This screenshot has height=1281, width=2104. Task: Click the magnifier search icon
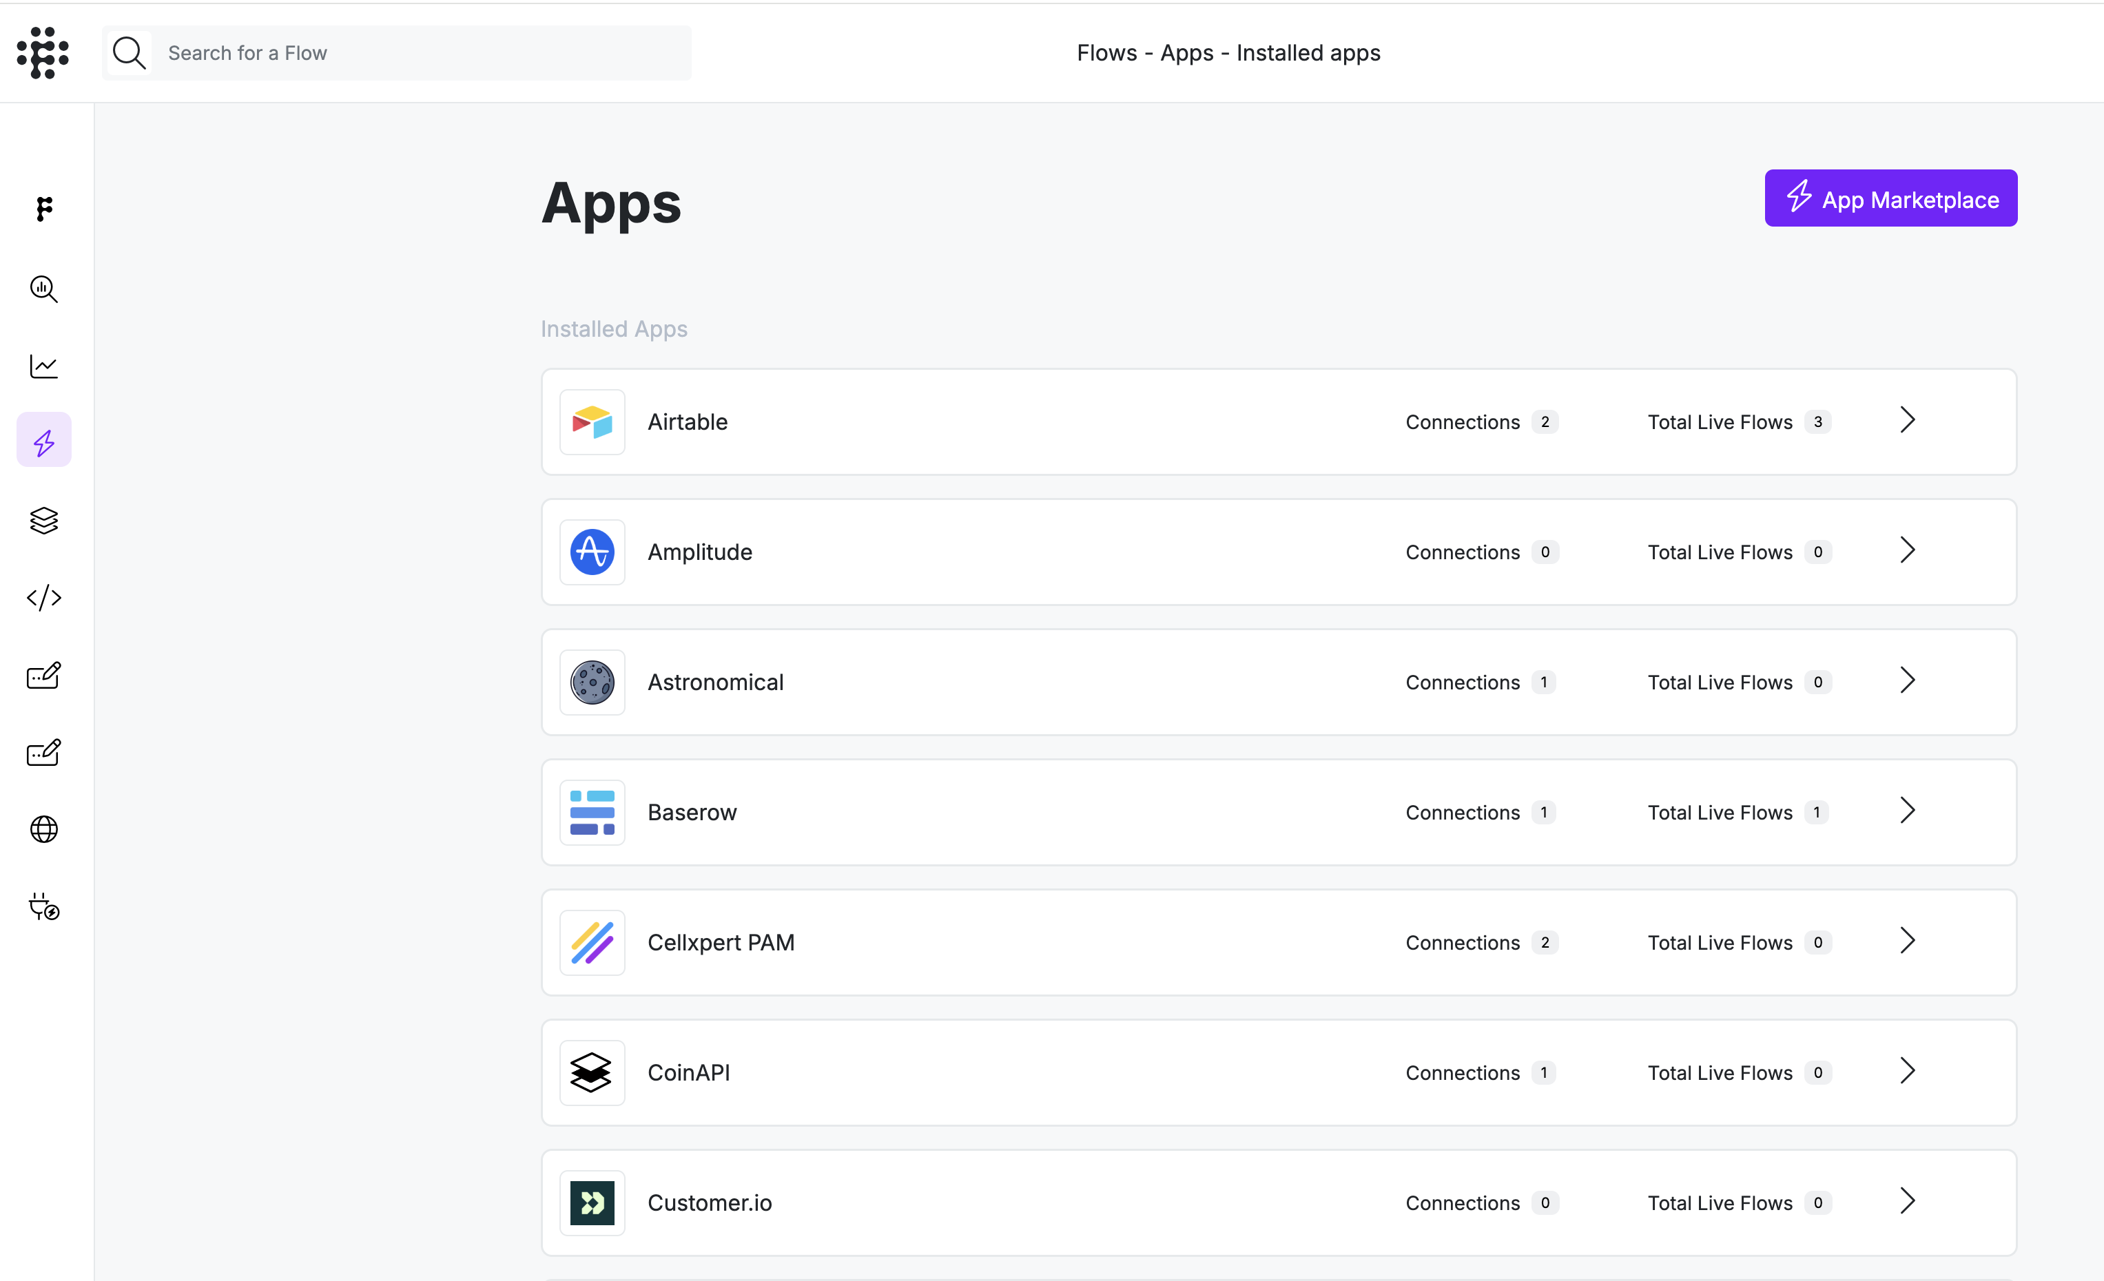pyautogui.click(x=130, y=53)
